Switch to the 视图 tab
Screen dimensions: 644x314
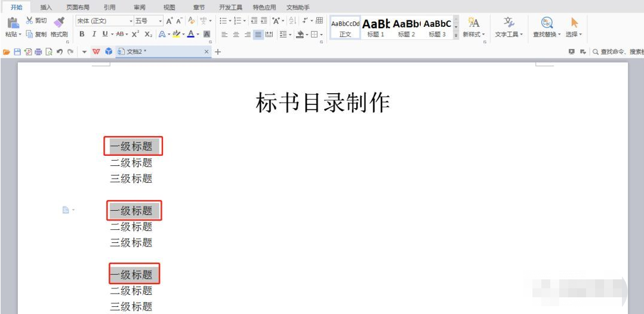pyautogui.click(x=169, y=7)
